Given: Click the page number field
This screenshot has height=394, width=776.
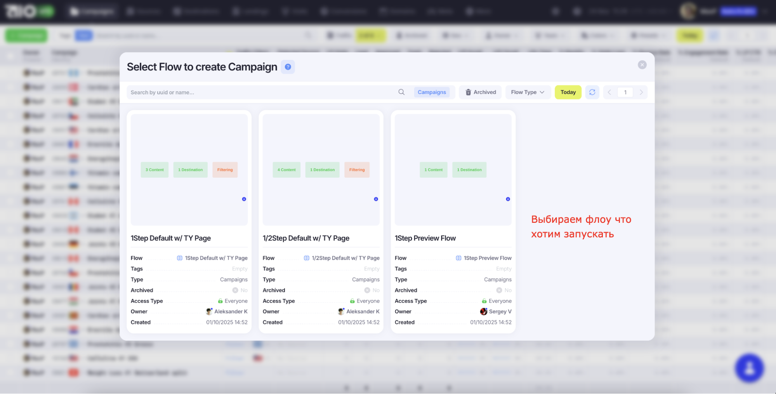Looking at the screenshot, I should click(x=625, y=92).
